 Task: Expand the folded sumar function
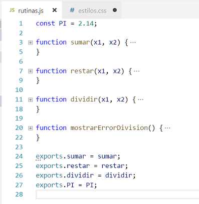30,42
